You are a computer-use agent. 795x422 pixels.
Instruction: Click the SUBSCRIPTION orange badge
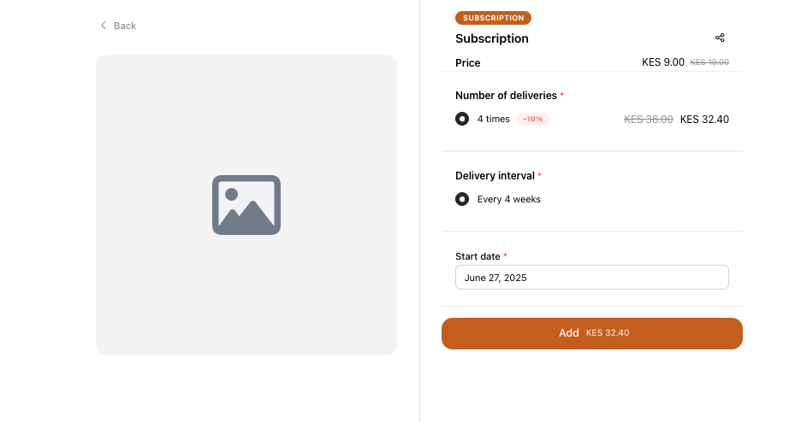tap(493, 18)
